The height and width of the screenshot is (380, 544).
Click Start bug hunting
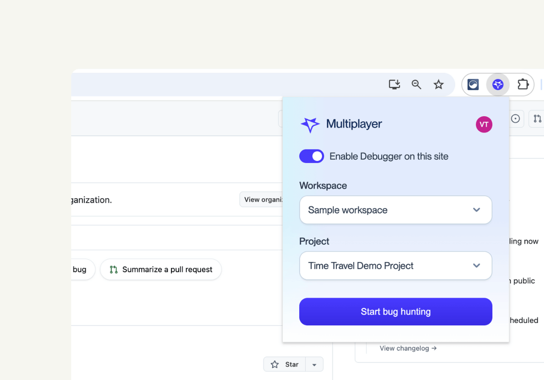pyautogui.click(x=395, y=312)
